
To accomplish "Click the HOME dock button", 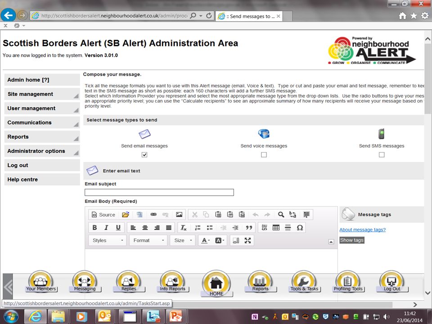I will (x=216, y=283).
